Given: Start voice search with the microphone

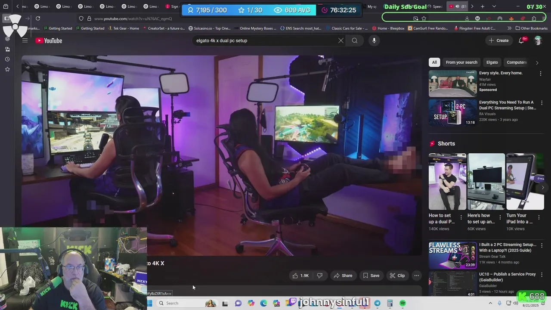Looking at the screenshot, I should pos(374,40).
